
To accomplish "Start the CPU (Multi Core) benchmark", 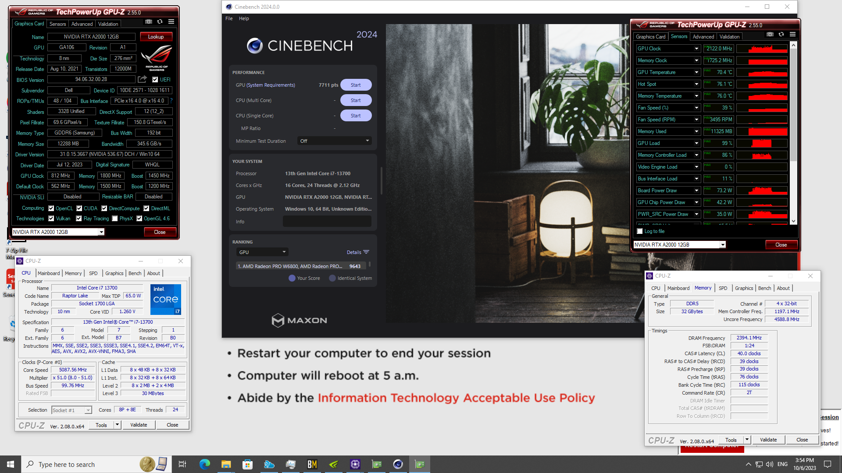I will coord(356,100).
